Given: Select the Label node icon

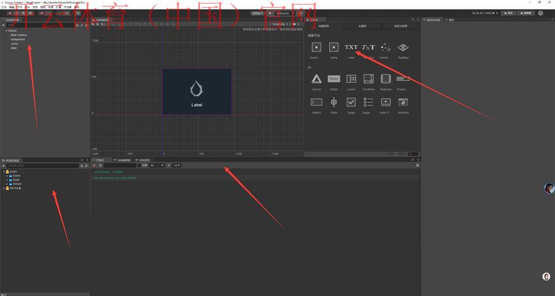Looking at the screenshot, I should [x=351, y=47].
